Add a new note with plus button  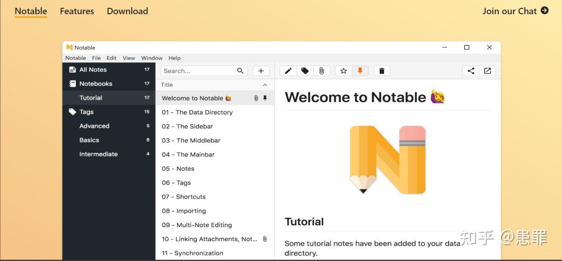coord(261,71)
